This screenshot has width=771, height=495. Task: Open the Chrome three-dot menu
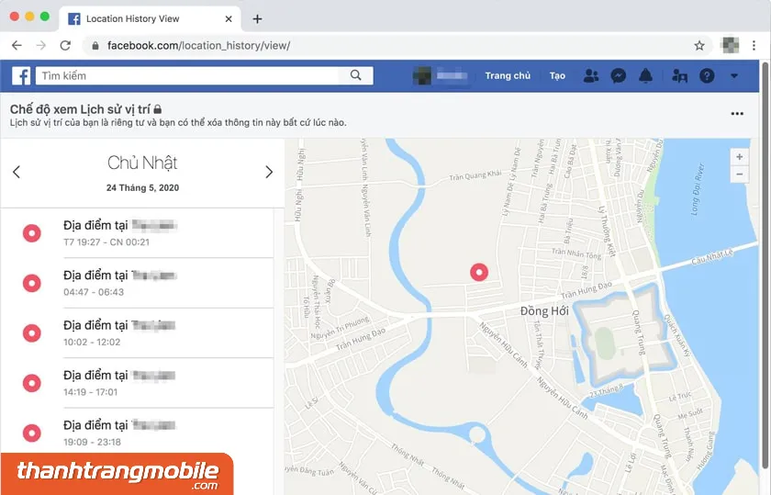coord(754,45)
